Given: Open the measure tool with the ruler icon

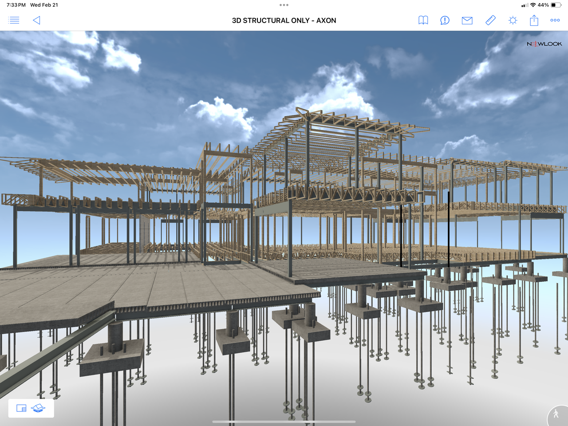Looking at the screenshot, I should point(490,20).
